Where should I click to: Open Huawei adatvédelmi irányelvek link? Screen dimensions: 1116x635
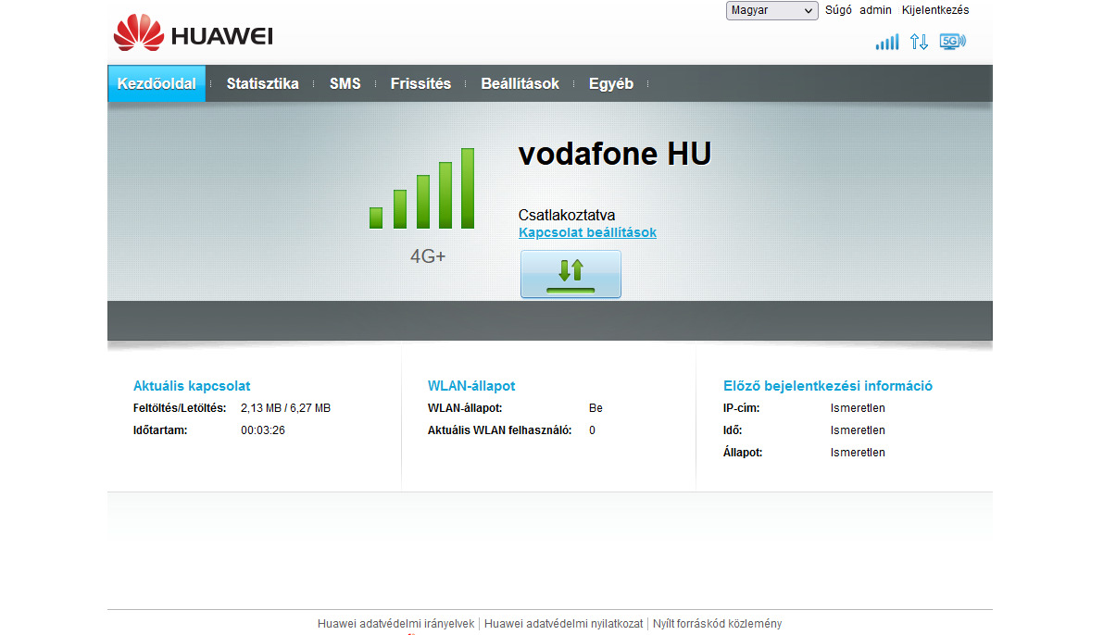tap(396, 624)
